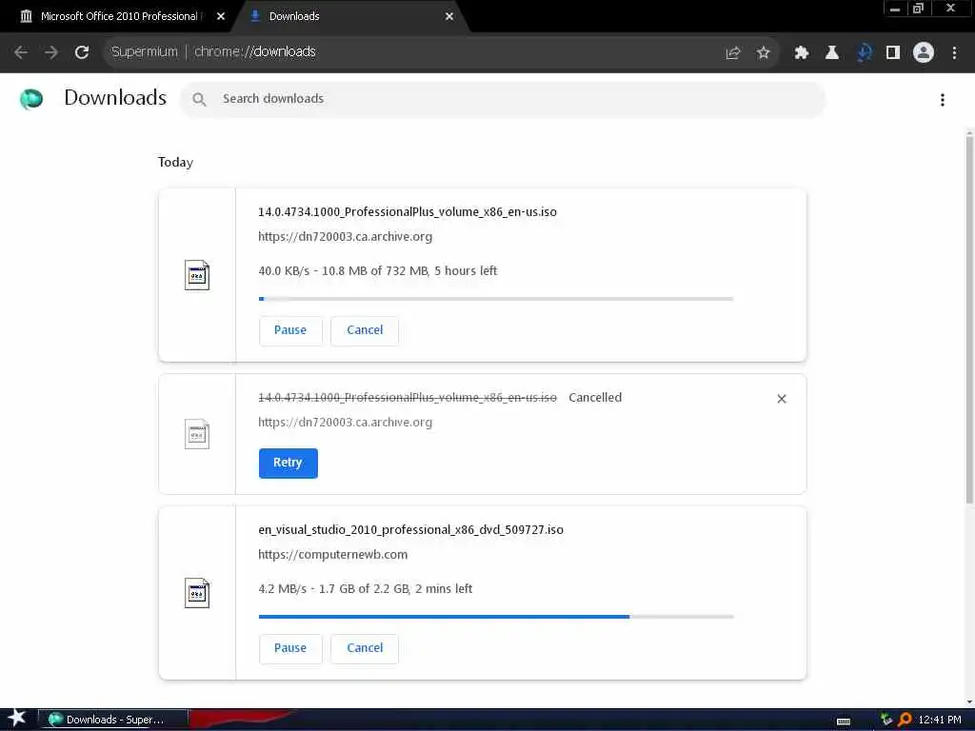Click the network tray icon

click(x=886, y=720)
